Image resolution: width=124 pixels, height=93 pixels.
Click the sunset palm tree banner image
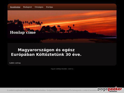tap(62, 27)
